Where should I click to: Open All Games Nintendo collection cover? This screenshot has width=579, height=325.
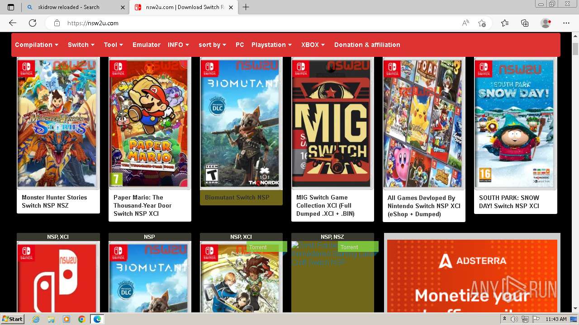coord(424,124)
